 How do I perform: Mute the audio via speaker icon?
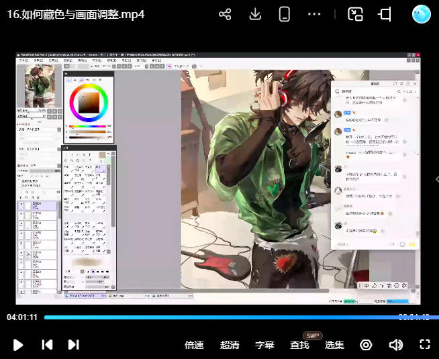[x=395, y=345]
